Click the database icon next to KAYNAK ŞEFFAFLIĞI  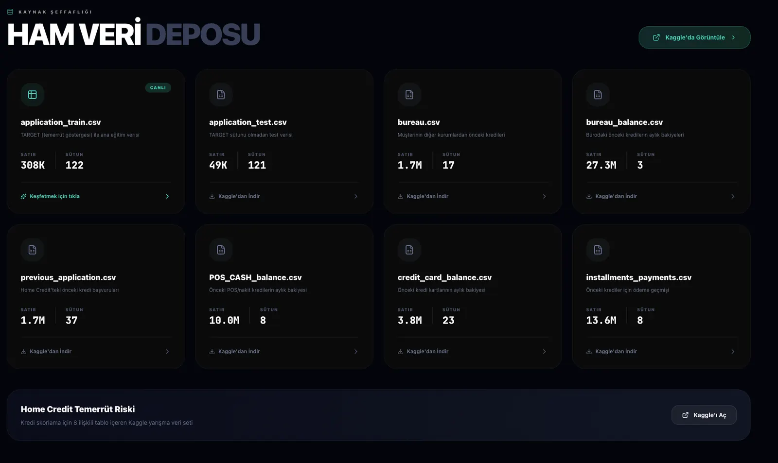pyautogui.click(x=9, y=11)
